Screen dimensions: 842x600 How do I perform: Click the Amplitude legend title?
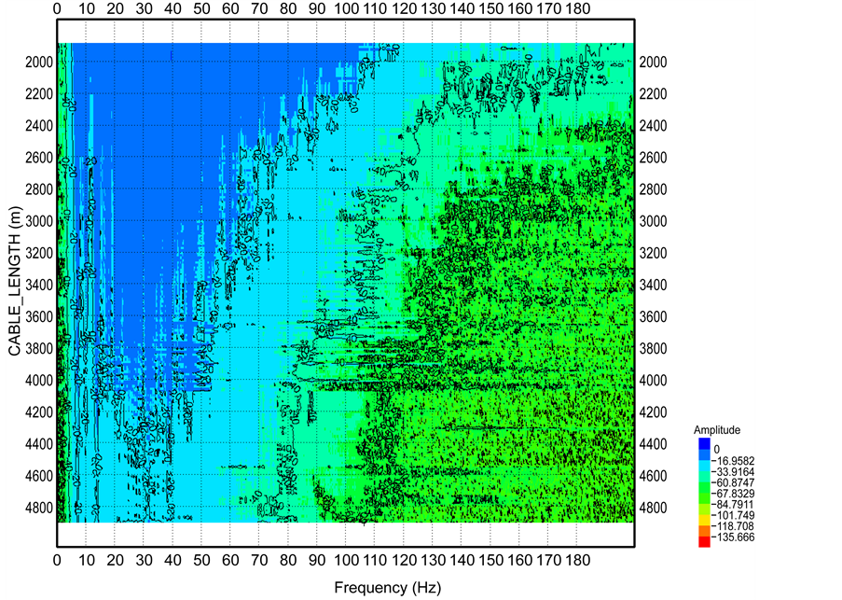(x=717, y=429)
